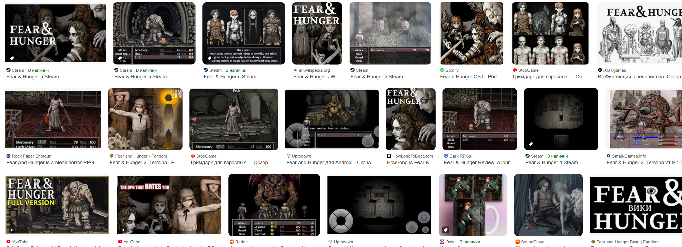Open the Small-Games.info Termina battle screenshot
Screen dimensions: 682x247
click(644, 119)
